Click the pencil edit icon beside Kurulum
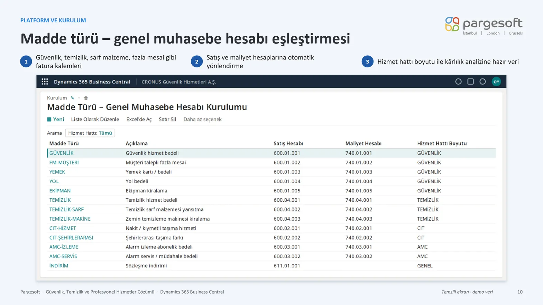This screenshot has width=543, height=305. tap(72, 98)
